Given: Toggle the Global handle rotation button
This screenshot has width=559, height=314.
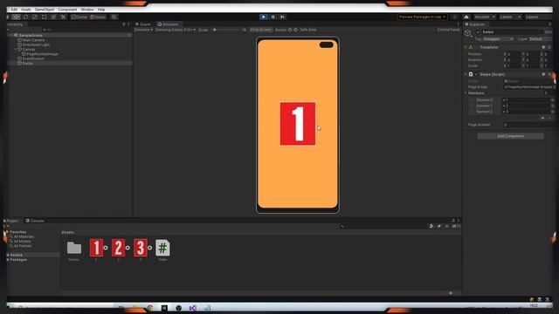Looking at the screenshot, I should tap(98, 17).
